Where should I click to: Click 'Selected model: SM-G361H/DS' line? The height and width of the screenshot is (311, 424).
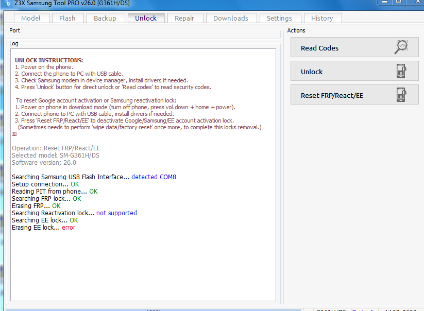[x=56, y=155]
